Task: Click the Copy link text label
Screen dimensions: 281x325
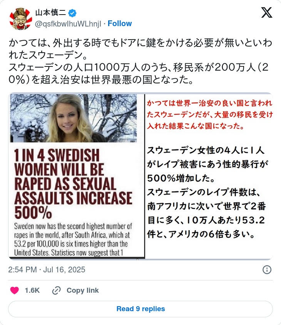Action: (x=83, y=290)
